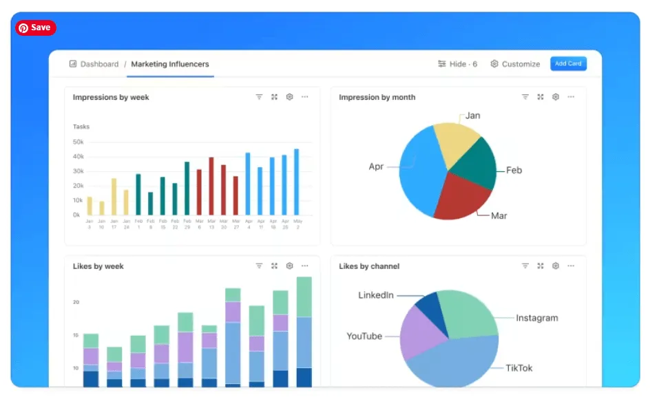659x397 pixels.
Task: Expand Likes by week card fullscreen
Action: click(x=274, y=266)
